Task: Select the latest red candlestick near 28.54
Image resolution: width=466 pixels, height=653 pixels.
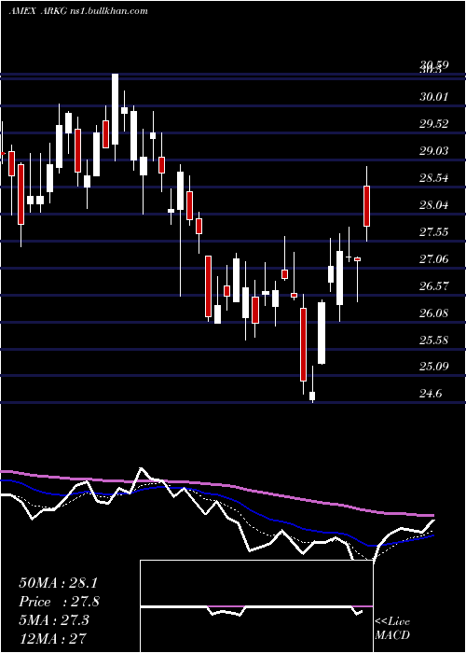Action: click(x=366, y=206)
